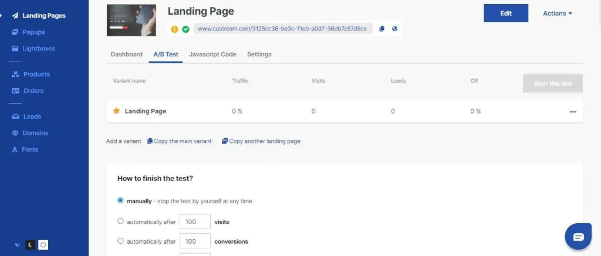601x256 pixels.
Task: Open the landing page via the globe icon
Action: pos(394,29)
